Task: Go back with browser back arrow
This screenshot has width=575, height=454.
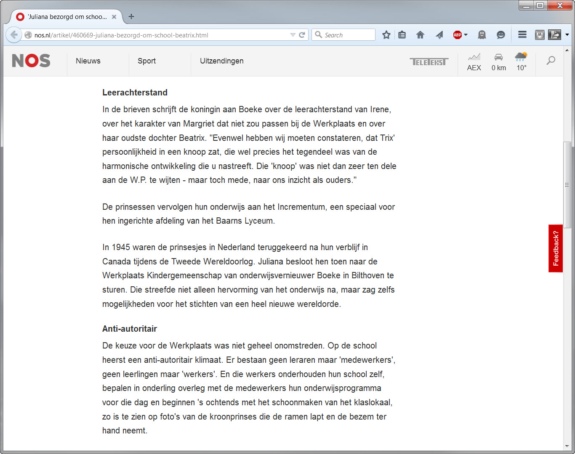Action: 14,35
